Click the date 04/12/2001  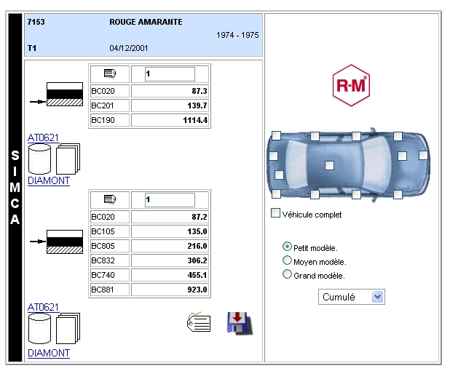coord(129,48)
